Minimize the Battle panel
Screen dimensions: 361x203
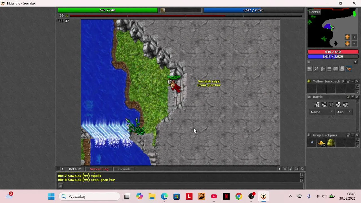point(353,97)
